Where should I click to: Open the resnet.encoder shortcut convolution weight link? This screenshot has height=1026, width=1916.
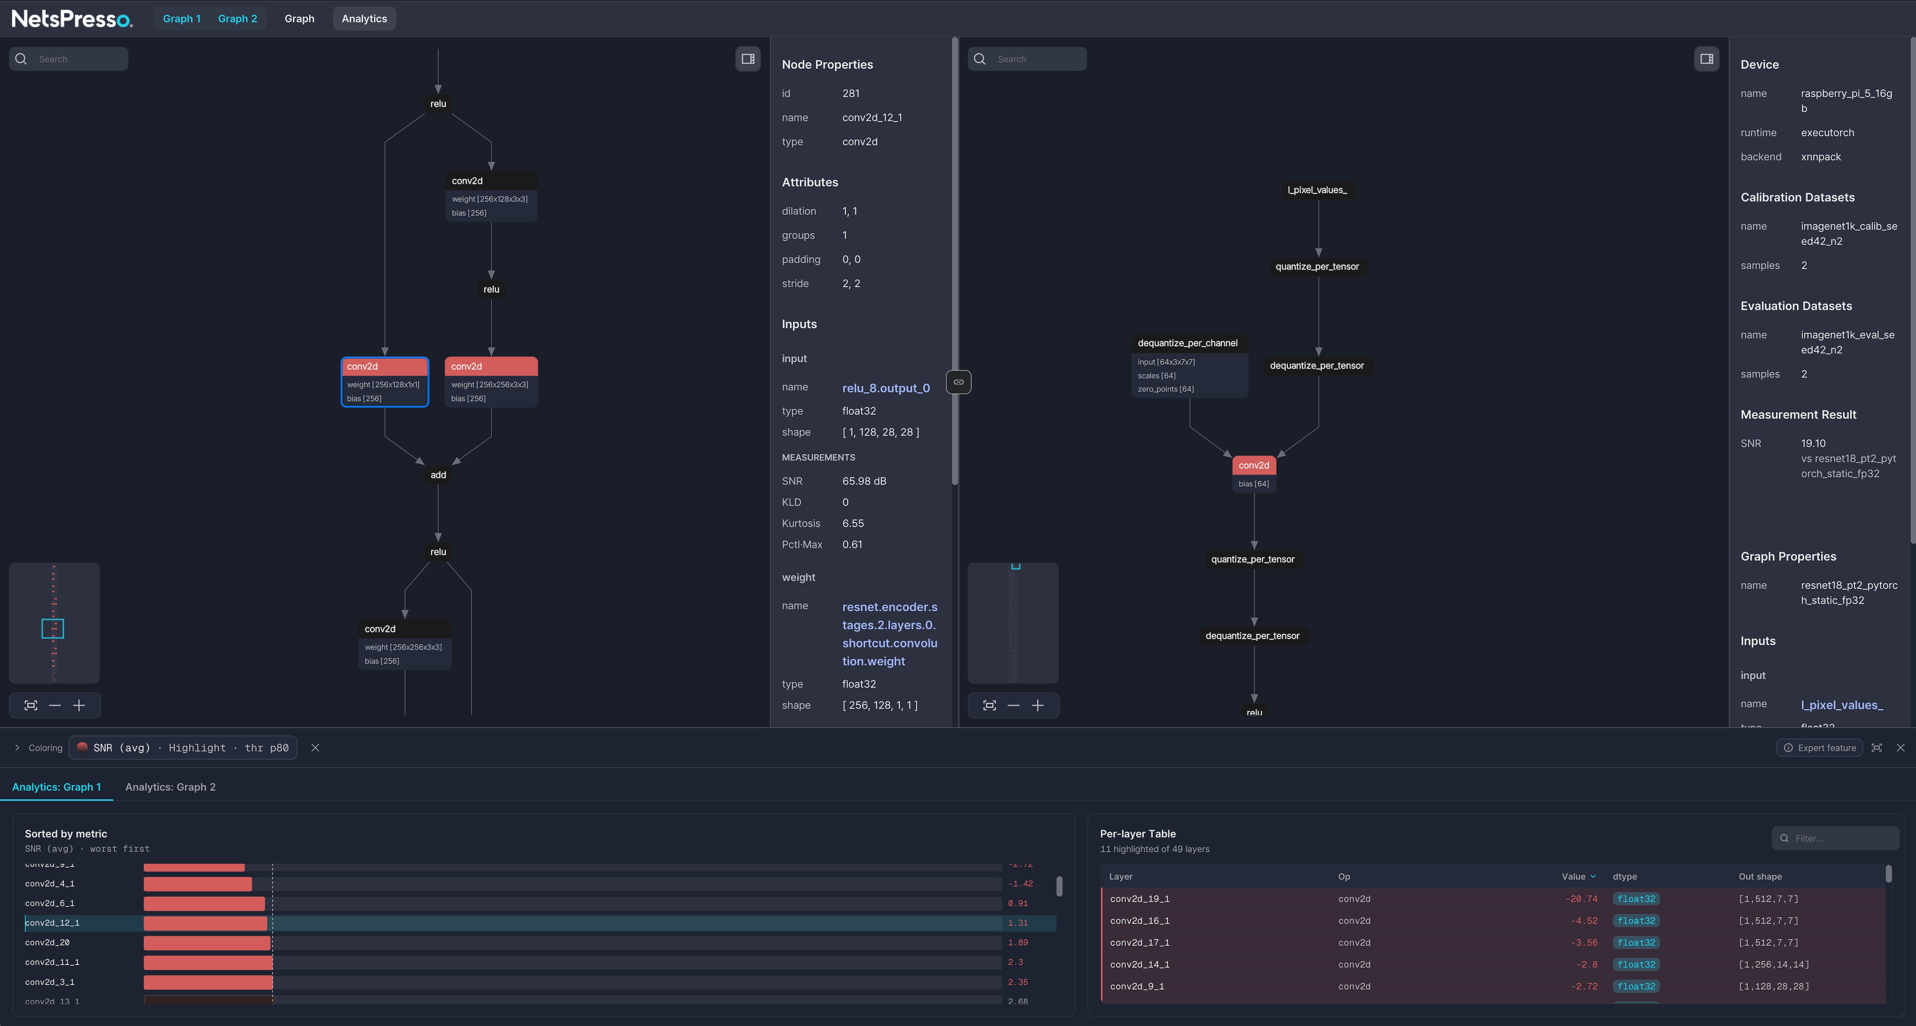click(889, 634)
